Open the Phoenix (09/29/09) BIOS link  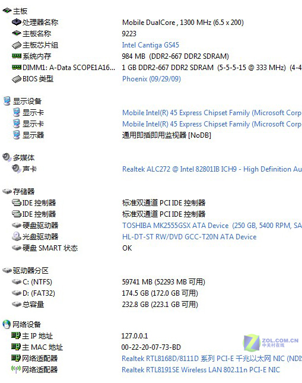[x=151, y=79]
